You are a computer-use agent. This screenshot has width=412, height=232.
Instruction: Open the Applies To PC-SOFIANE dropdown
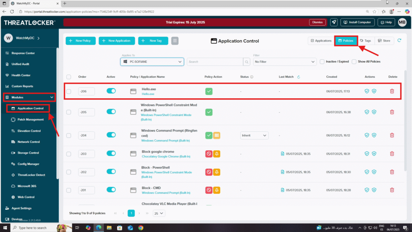(152, 62)
